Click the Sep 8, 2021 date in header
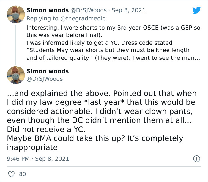Image resolution: width=208 pixels, height=182 pixels. [x=129, y=10]
